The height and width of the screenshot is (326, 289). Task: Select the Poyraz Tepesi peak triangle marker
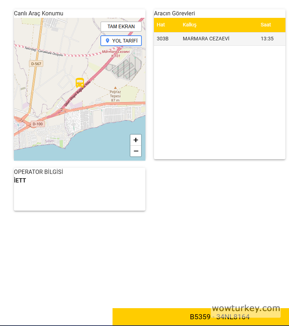click(x=115, y=87)
